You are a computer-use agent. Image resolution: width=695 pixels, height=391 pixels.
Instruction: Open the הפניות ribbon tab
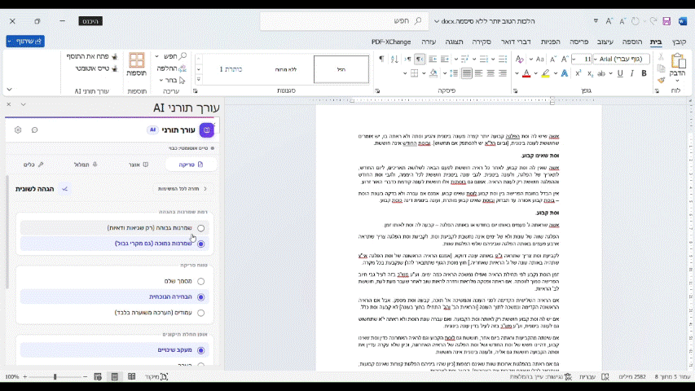pos(550,42)
